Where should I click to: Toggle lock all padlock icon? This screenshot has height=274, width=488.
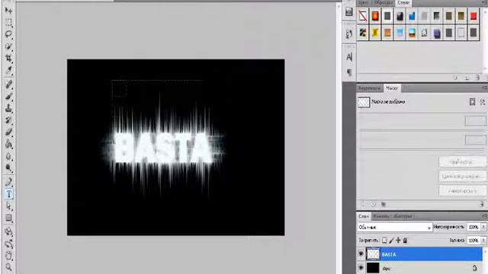(405, 241)
